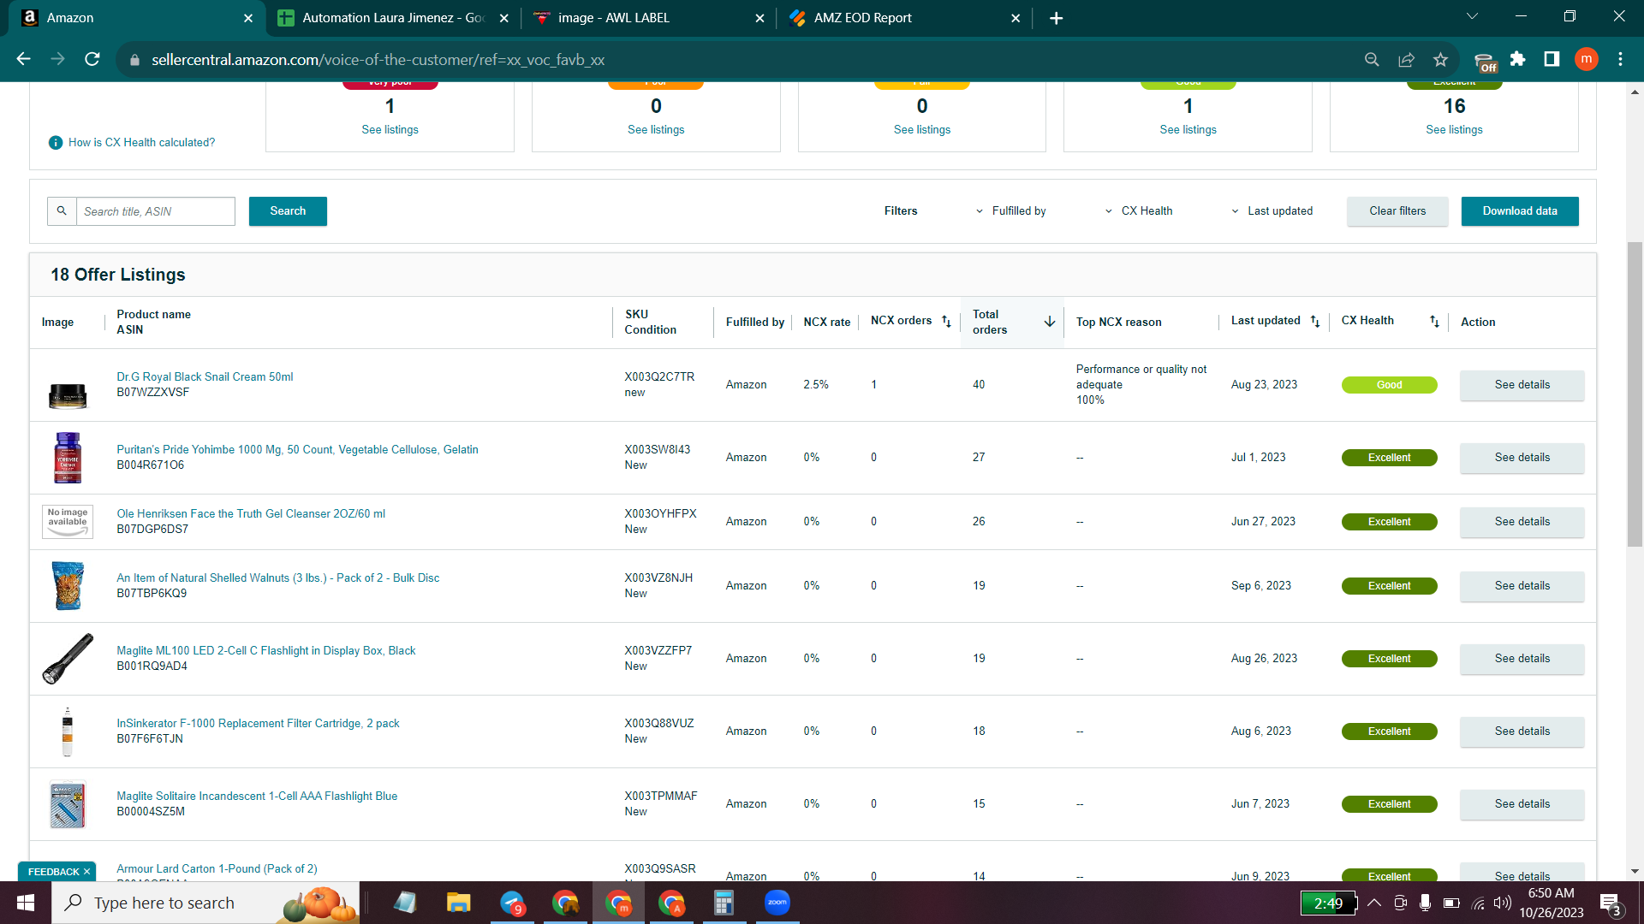Click the Puritan's Pride Yohimbe bottle thumbnail

[x=68, y=458]
